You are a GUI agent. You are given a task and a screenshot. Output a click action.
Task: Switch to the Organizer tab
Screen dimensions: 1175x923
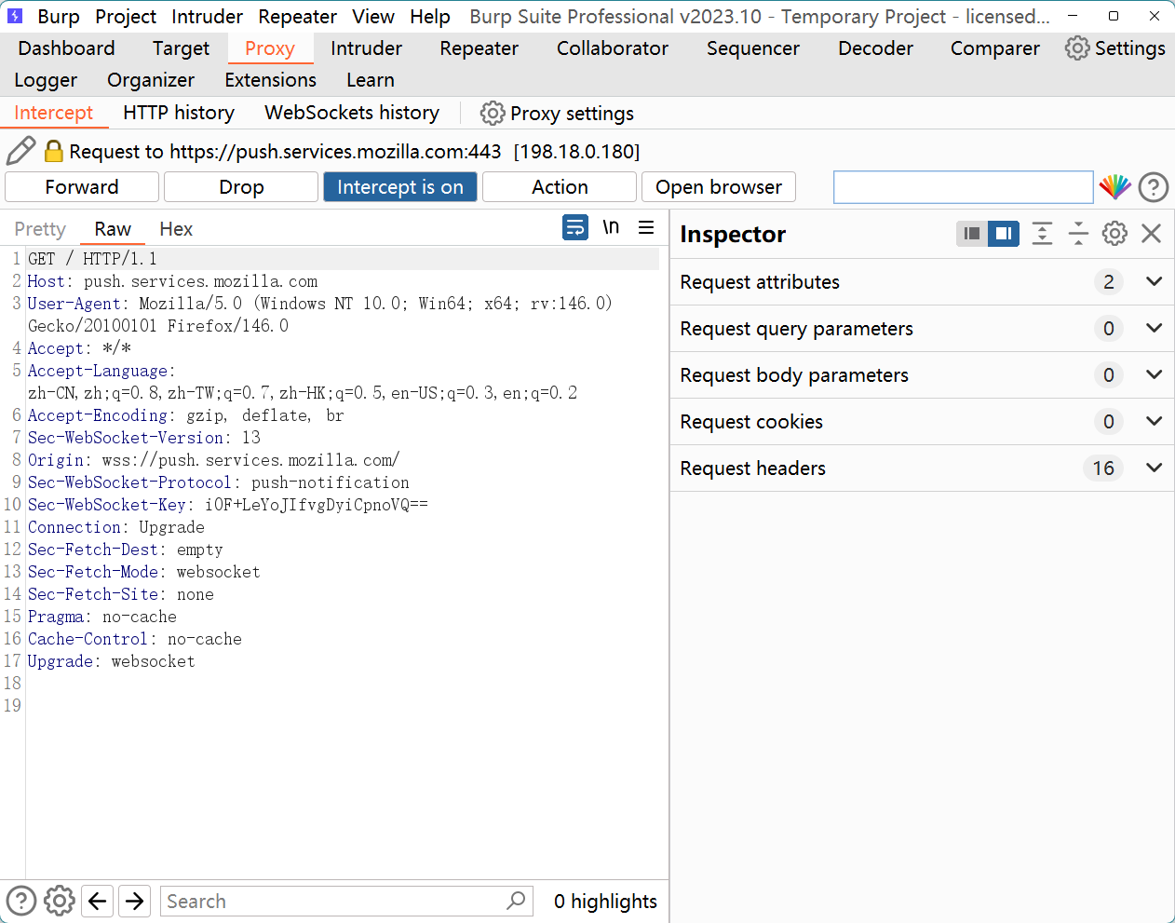[x=151, y=80]
